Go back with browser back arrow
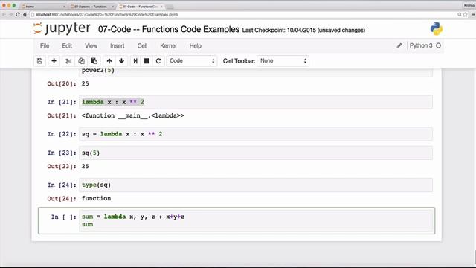Viewport: 476px width, 268px height. click(4, 14)
